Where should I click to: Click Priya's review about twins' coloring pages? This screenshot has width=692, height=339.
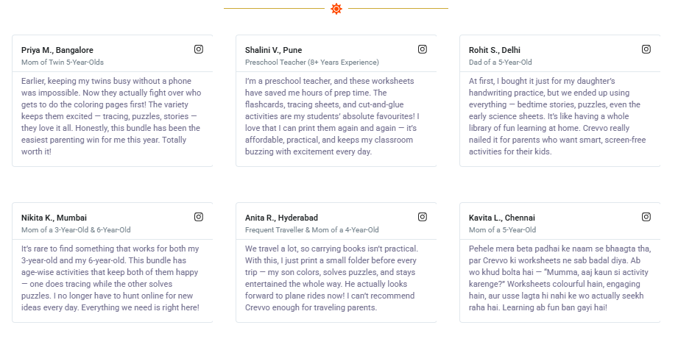(x=110, y=116)
